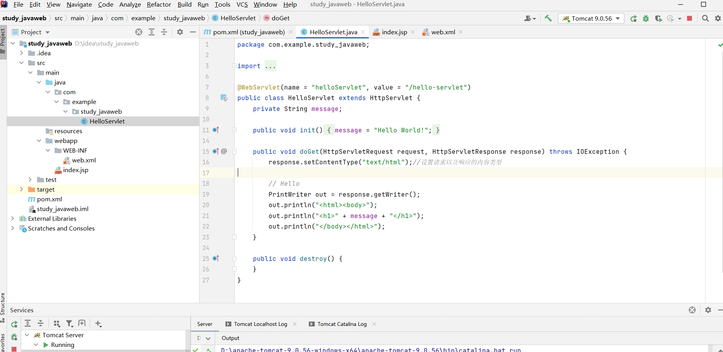The width and height of the screenshot is (723, 352).
Task: Click Expand All in Services toolbar
Action: pyautogui.click(x=28, y=323)
